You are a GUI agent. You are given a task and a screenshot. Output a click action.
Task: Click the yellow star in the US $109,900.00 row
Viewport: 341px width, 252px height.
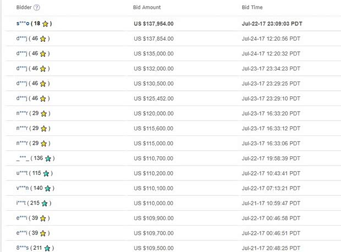[x=43, y=218]
